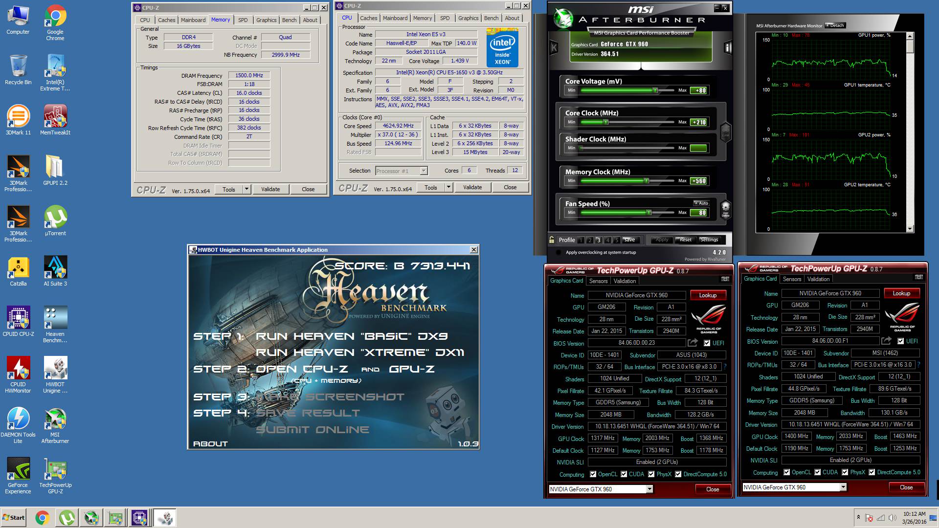Click ABOUT in the HWBOT Heaven window
This screenshot has width=939, height=528.
[210, 443]
